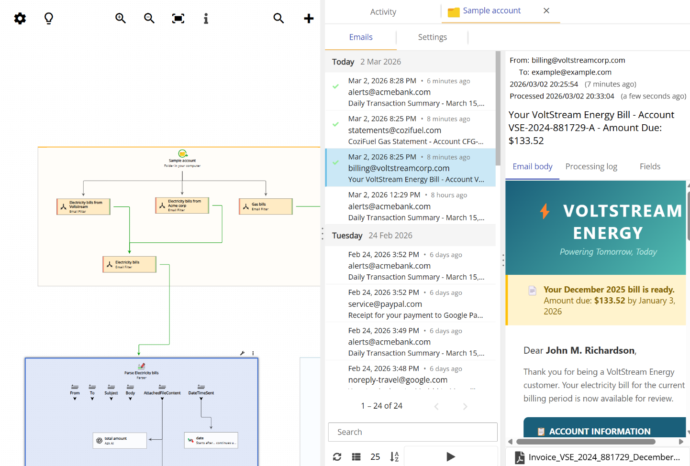Image resolution: width=690 pixels, height=466 pixels.
Task: Refresh the email list with the refresh icon
Action: pyautogui.click(x=337, y=457)
